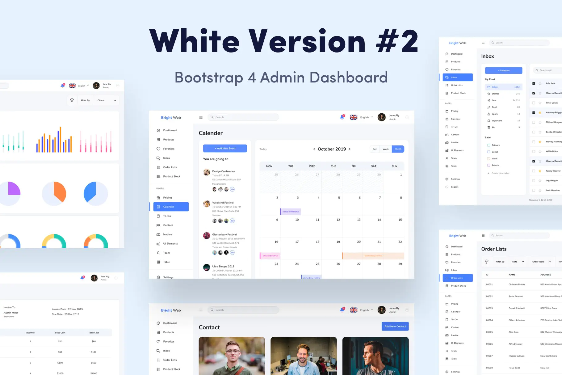Screen dimensions: 562x375
Task: Unstar the Anthony Briggs email
Action: pyautogui.click(x=540, y=112)
